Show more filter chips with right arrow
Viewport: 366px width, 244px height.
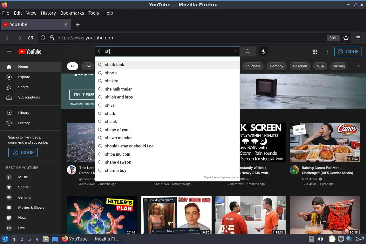(359, 66)
